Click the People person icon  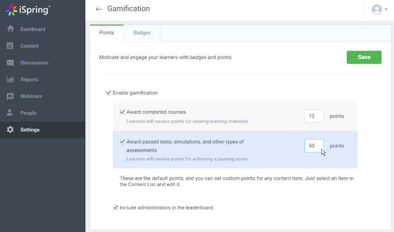(x=10, y=113)
